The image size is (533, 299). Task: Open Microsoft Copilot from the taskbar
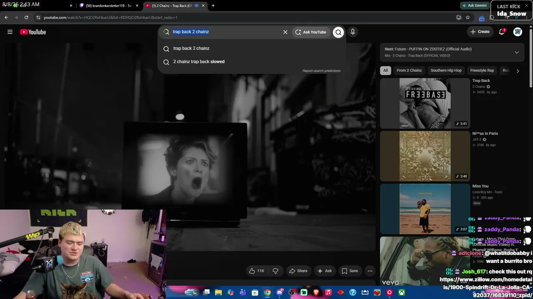point(230,293)
